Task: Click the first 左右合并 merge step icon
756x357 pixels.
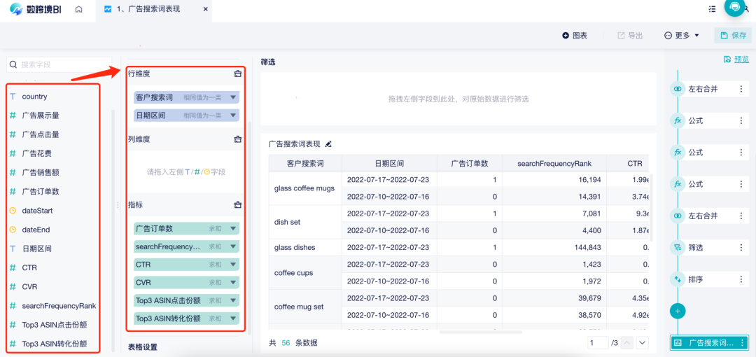Action: pos(678,89)
